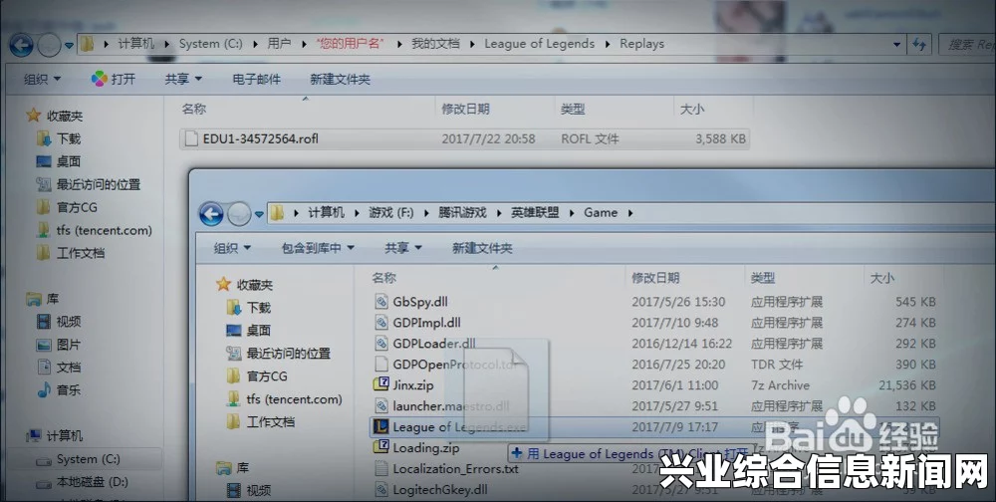Viewport: 996px width, 502px height.
Task: Select launcher.maestro.dll file icon
Action: (x=381, y=406)
